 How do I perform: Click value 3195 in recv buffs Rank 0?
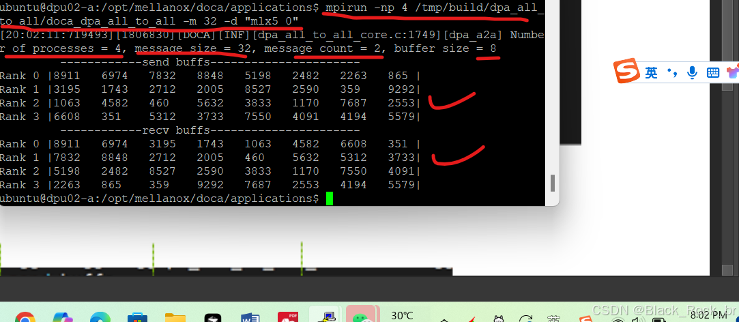pos(162,144)
